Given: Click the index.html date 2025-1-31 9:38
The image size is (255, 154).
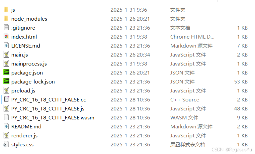Looking at the screenshot, I should click(x=129, y=37).
